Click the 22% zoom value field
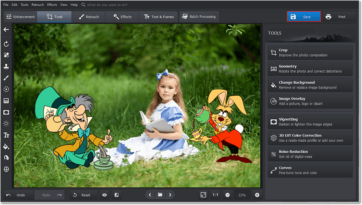The image size is (362, 205). coord(242,195)
